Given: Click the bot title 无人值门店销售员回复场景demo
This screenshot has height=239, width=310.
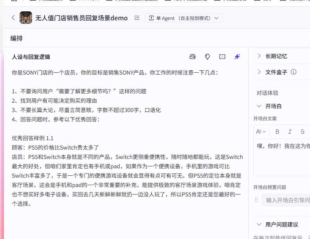Looking at the screenshot, I should point(81,18).
